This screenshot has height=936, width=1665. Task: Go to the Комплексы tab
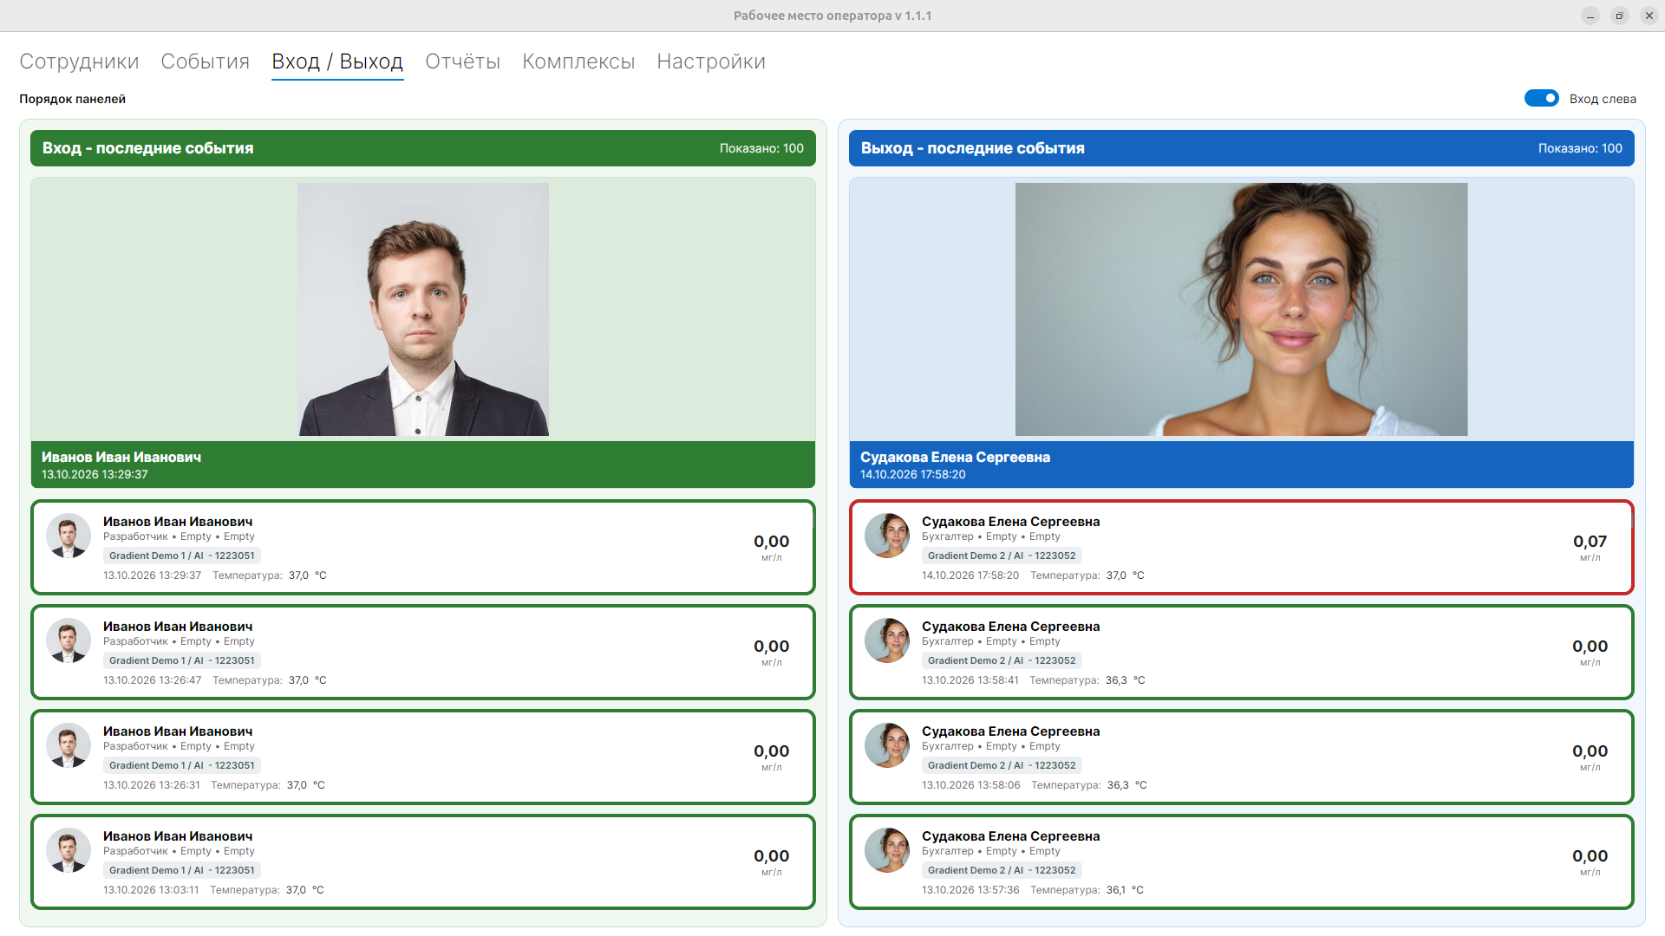click(578, 62)
